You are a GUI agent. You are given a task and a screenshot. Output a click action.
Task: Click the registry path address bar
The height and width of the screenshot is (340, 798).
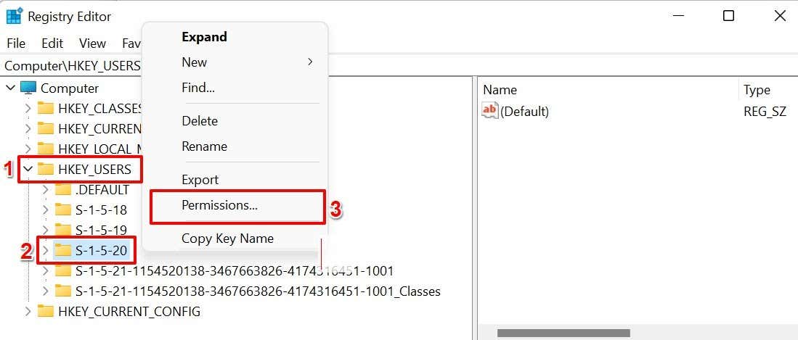[399, 65]
